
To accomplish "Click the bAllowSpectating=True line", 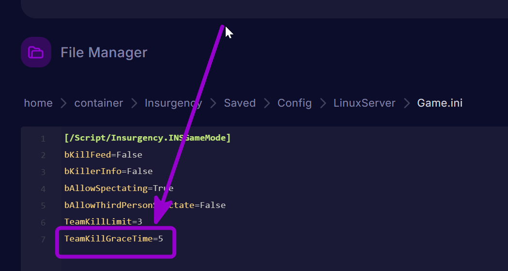I will (x=119, y=188).
